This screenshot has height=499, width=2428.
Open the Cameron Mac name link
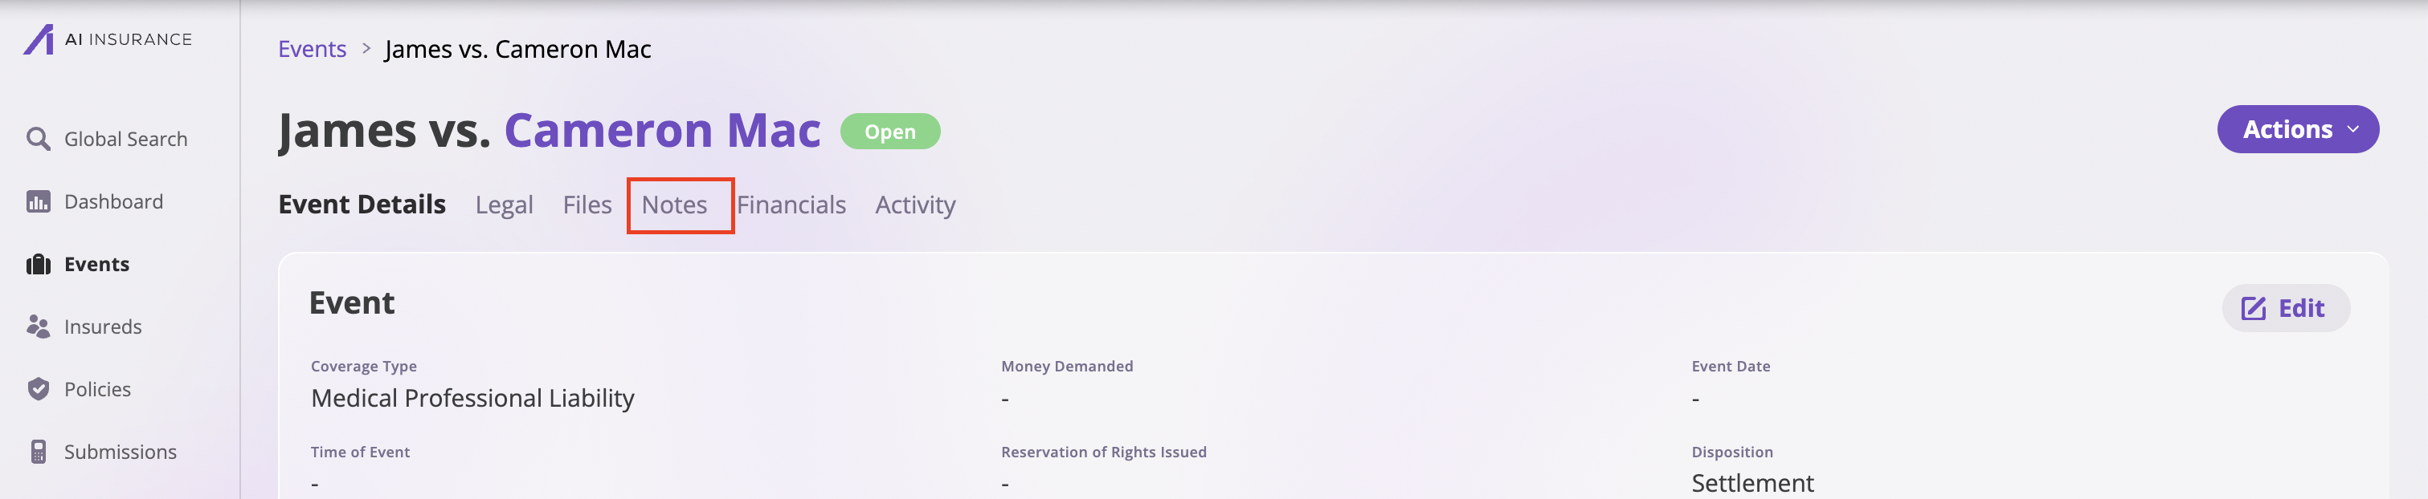(663, 130)
